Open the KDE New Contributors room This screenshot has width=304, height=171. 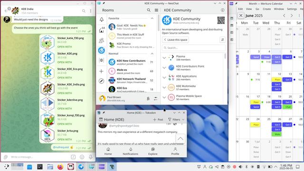tap(132, 62)
